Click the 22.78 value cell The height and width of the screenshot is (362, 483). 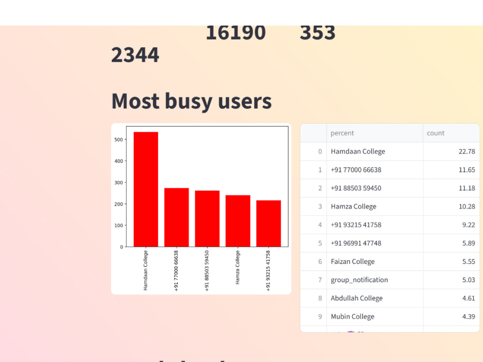[x=451, y=152]
